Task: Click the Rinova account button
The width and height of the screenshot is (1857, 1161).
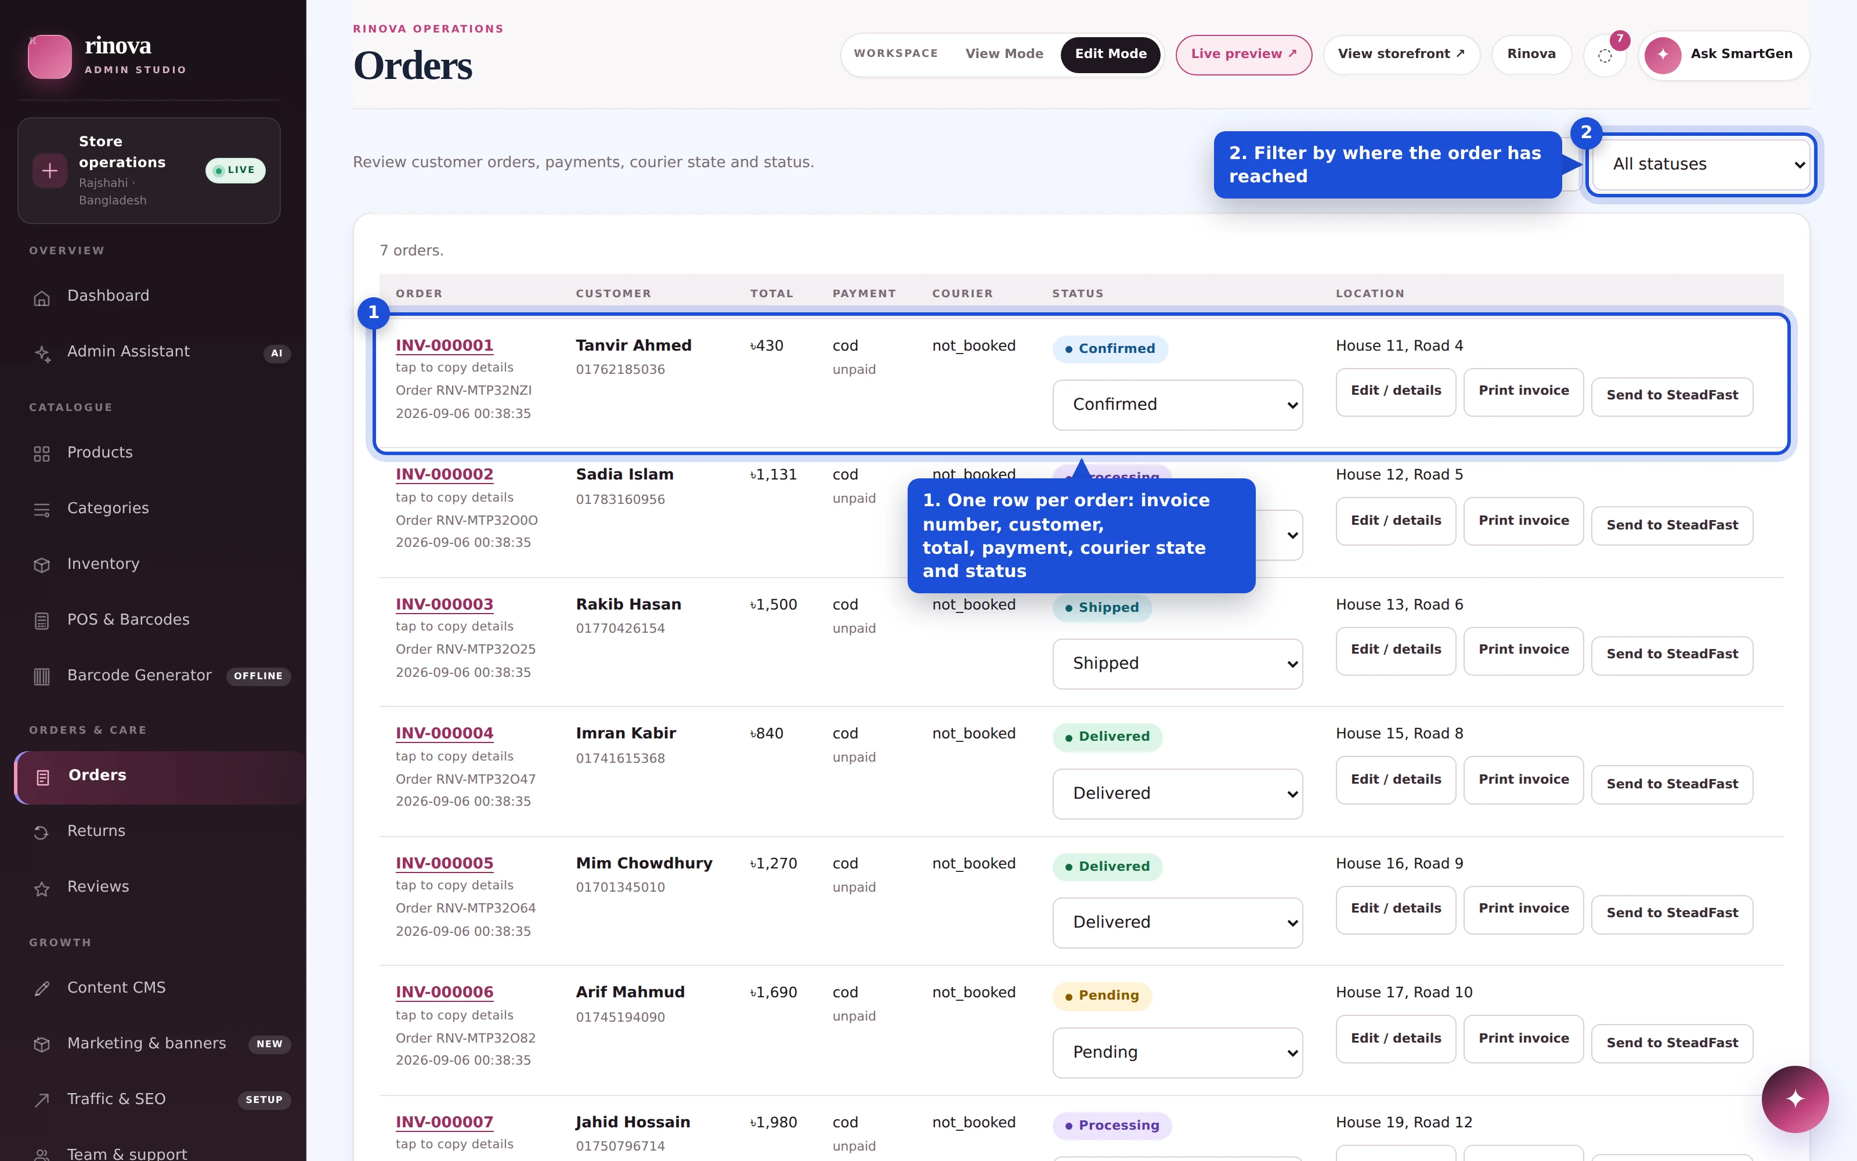Action: coord(1531,55)
